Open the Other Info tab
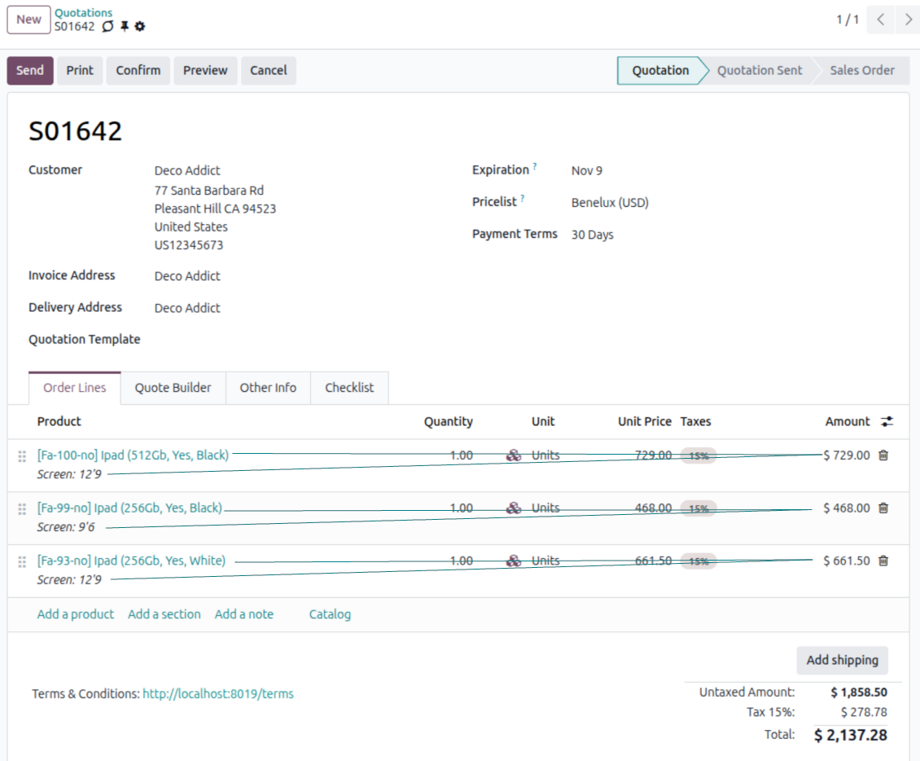This screenshot has height=761, width=920. click(x=268, y=388)
